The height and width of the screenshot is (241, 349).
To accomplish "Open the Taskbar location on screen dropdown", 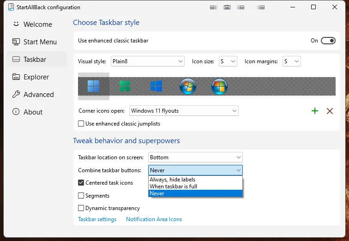I will [195, 157].
